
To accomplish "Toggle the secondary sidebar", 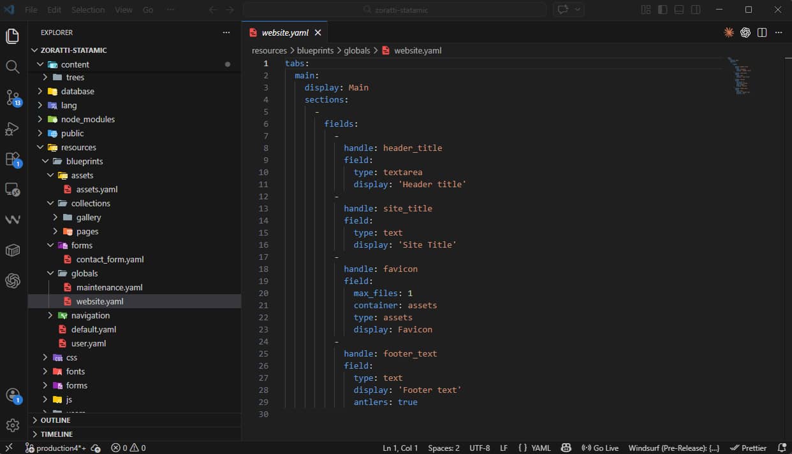I will [x=694, y=10].
